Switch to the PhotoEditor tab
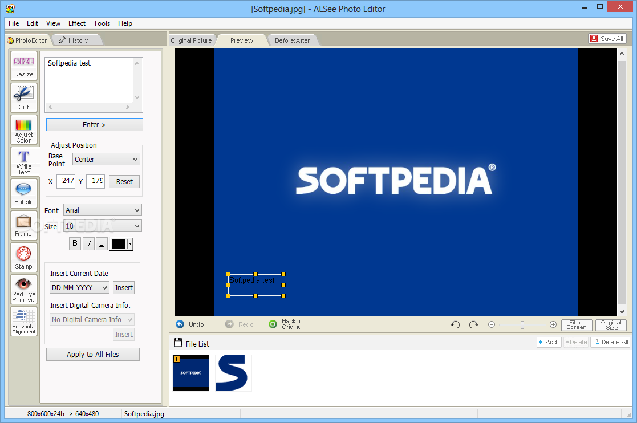 tap(27, 40)
